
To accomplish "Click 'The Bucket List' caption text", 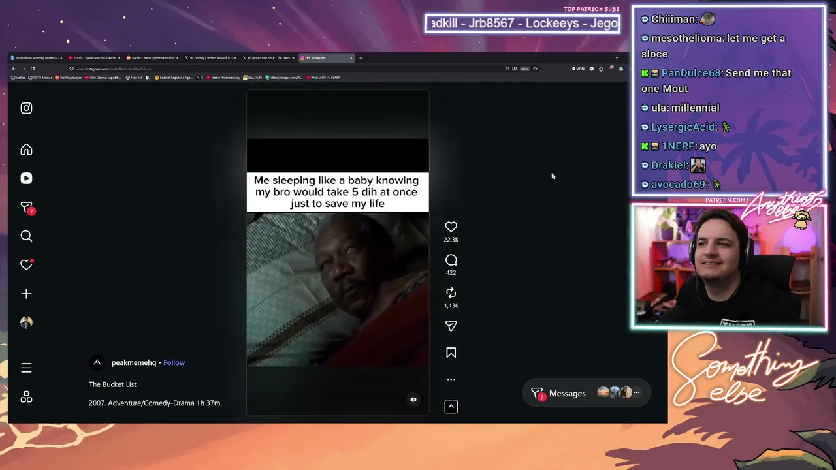I will 112,384.
